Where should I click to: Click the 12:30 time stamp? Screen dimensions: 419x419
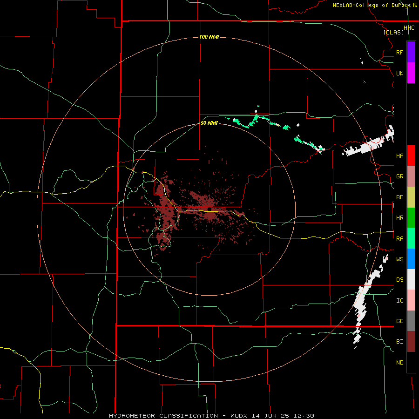[x=305, y=416]
